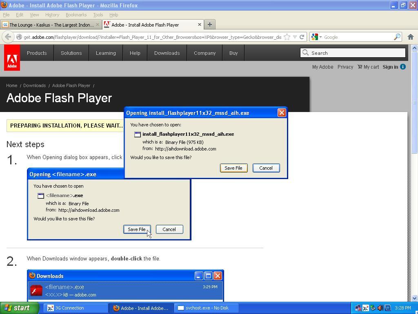The width and height of the screenshot is (418, 314).
Task: Open the Google search engine dropdown
Action: (x=316, y=37)
